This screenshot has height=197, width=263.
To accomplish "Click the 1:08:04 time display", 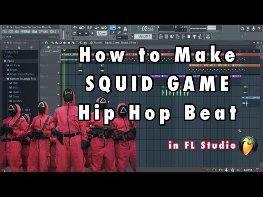I will click(143, 29).
